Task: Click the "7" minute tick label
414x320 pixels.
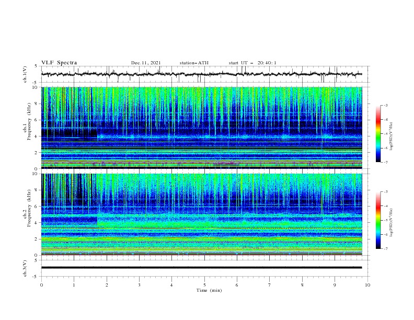Action: coord(270,285)
